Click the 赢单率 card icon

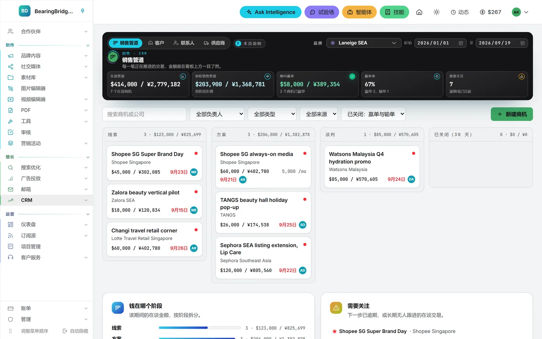(437, 77)
